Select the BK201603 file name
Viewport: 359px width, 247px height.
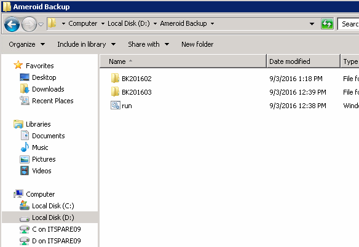click(136, 92)
